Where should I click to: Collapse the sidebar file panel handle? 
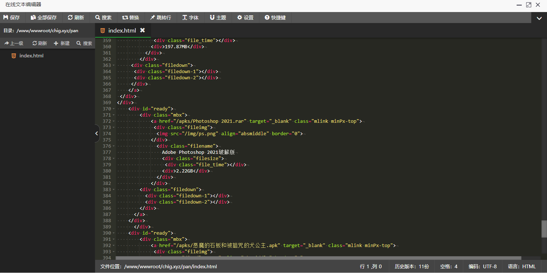97,133
